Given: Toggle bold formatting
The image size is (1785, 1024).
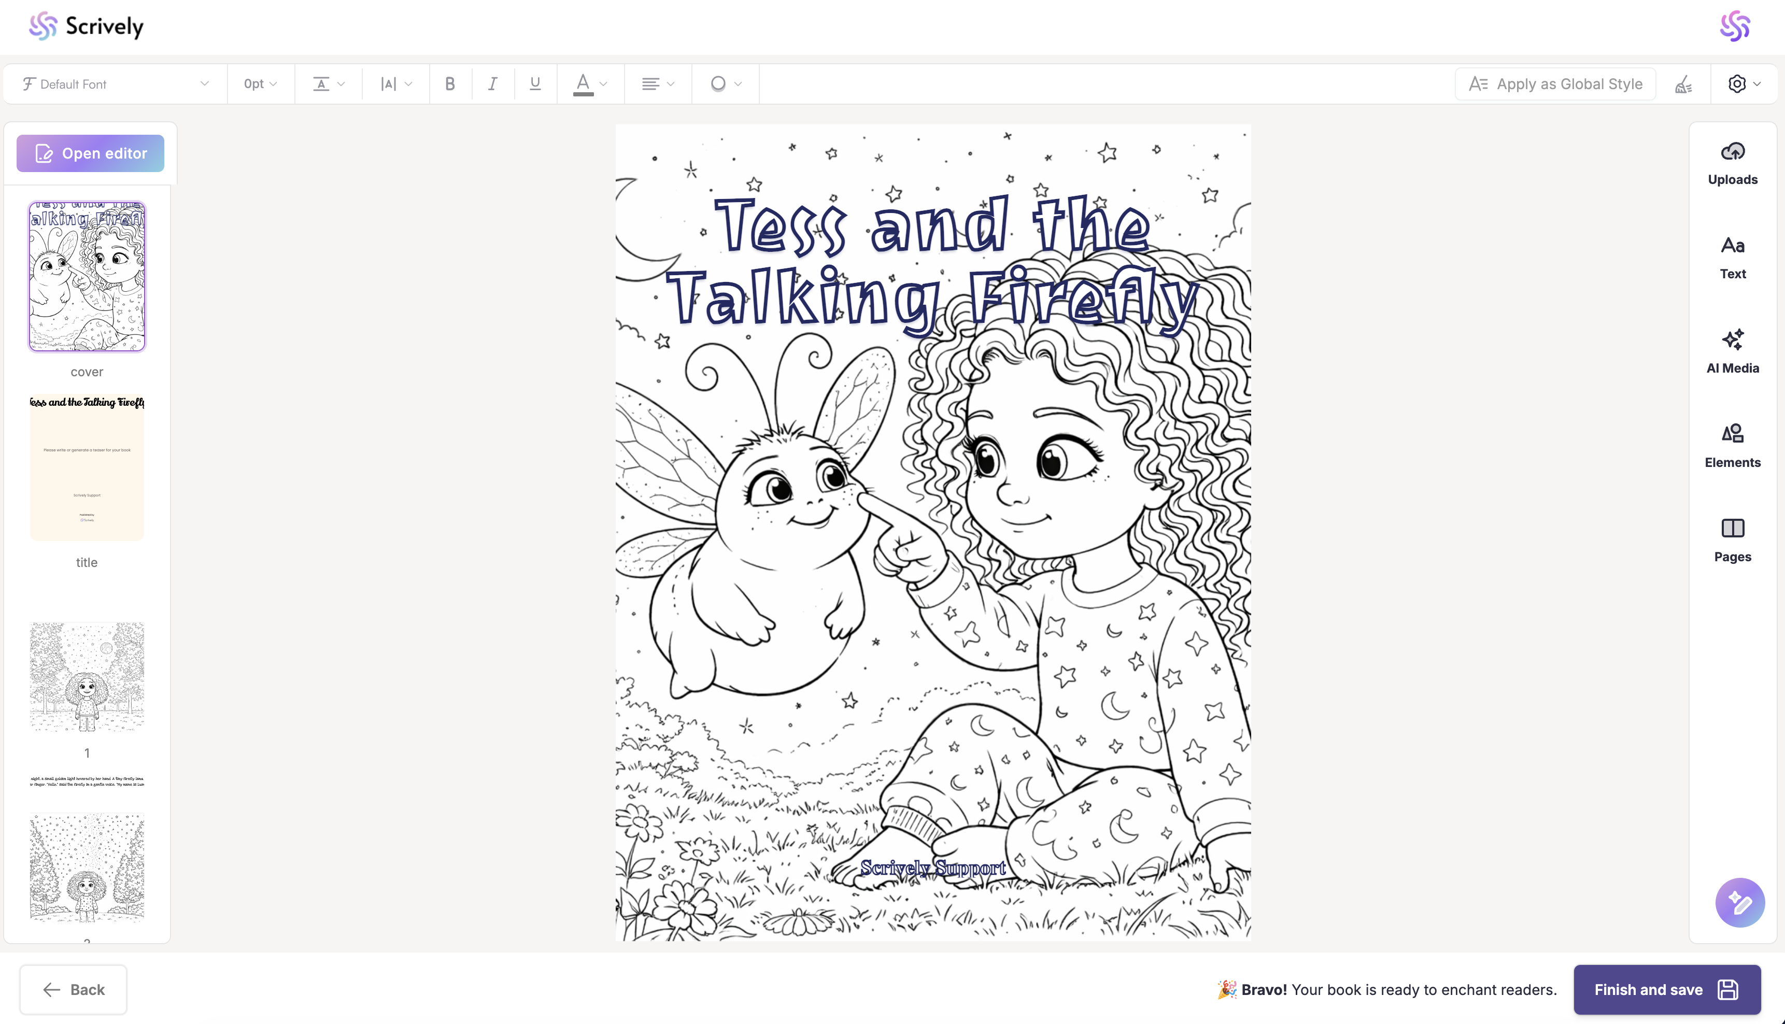Looking at the screenshot, I should click(x=450, y=84).
